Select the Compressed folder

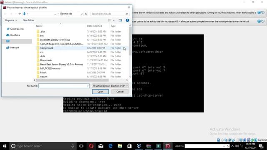47,48
